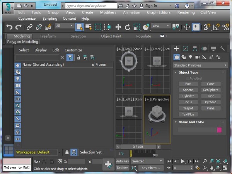Viewport: 232px width, 174px height.
Task: Toggle the Percent Snap button
Action: click(225, 27)
